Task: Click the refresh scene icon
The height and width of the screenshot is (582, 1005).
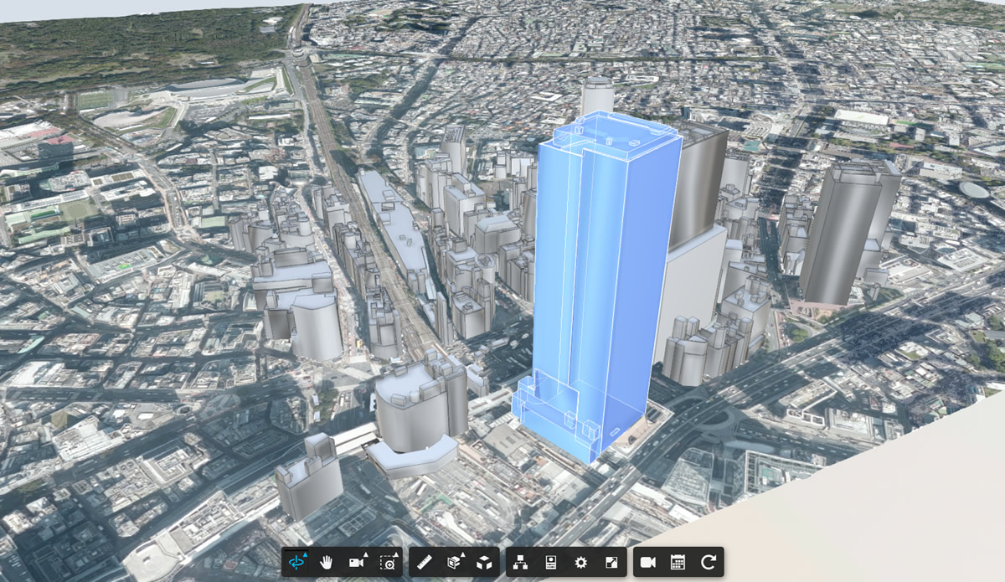Action: (x=709, y=560)
